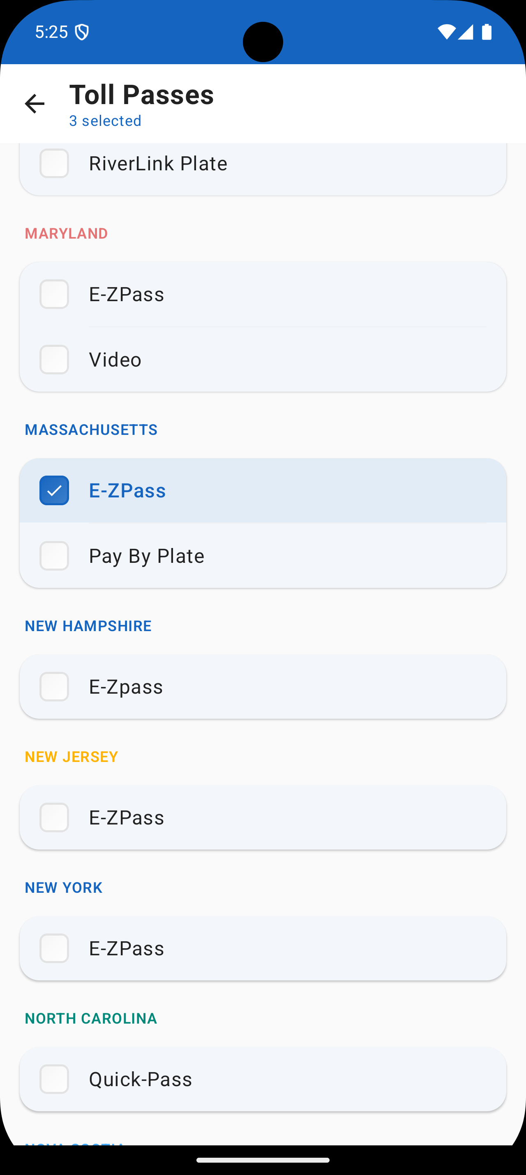526x1175 pixels.
Task: Tap the Toll Passes title
Action: [141, 95]
